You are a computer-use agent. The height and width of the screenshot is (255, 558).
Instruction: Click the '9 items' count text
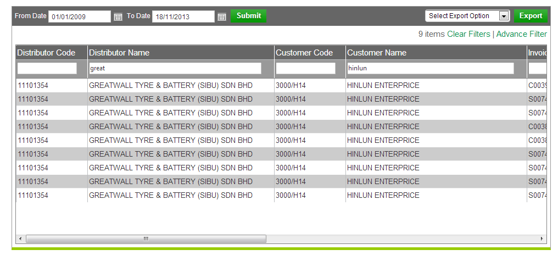click(x=431, y=34)
